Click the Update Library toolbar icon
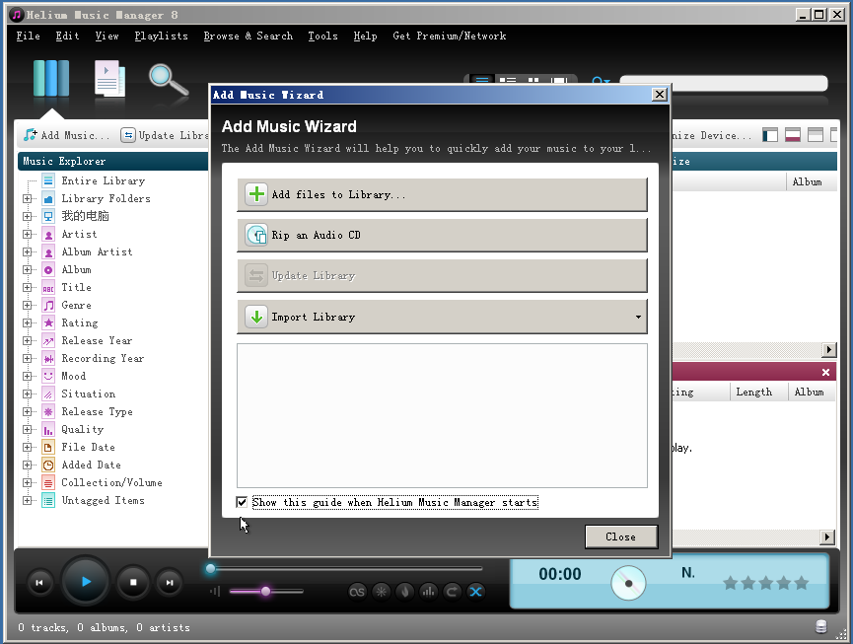The width and height of the screenshot is (853, 644). click(128, 135)
